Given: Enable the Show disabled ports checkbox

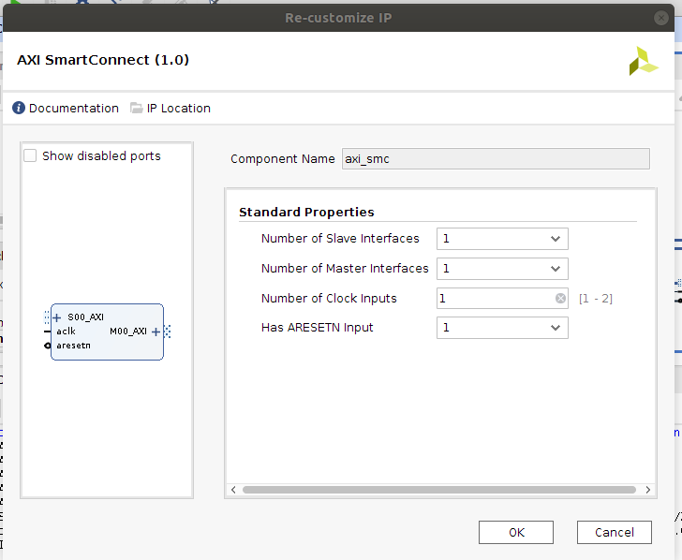Looking at the screenshot, I should 30,156.
